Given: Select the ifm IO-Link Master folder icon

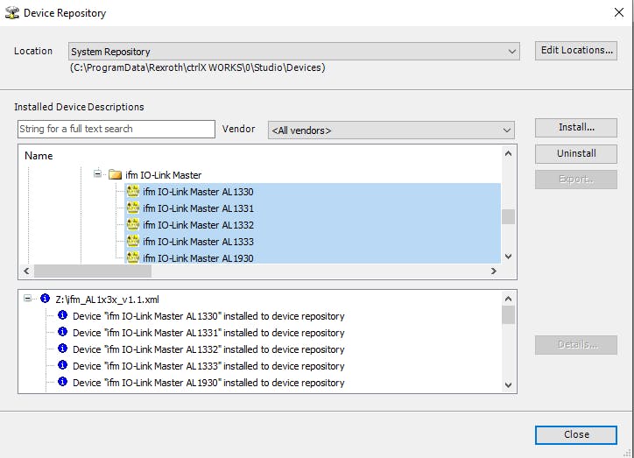Looking at the screenshot, I should (x=116, y=174).
